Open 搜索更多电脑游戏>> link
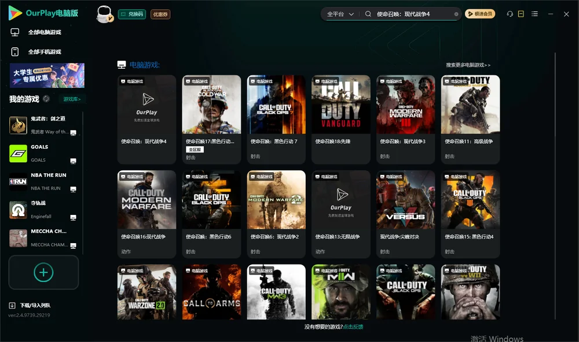Viewport: 579px width, 342px height. (468, 65)
